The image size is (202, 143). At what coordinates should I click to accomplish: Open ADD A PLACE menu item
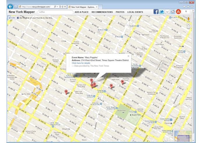tap(82, 12)
